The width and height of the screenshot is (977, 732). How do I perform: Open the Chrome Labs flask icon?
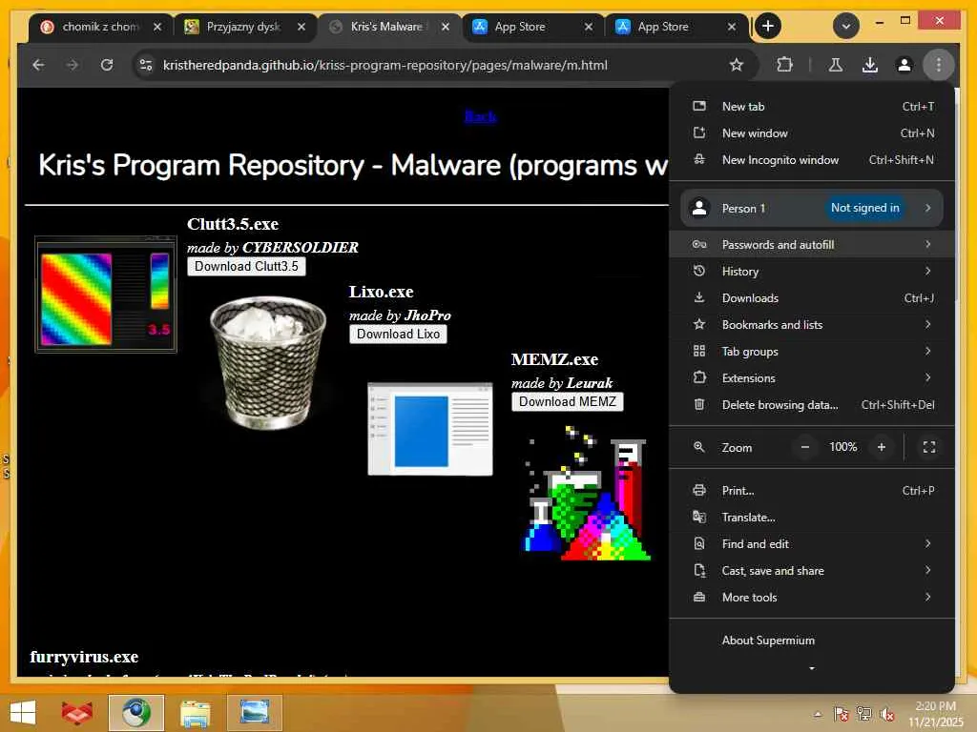(x=836, y=65)
